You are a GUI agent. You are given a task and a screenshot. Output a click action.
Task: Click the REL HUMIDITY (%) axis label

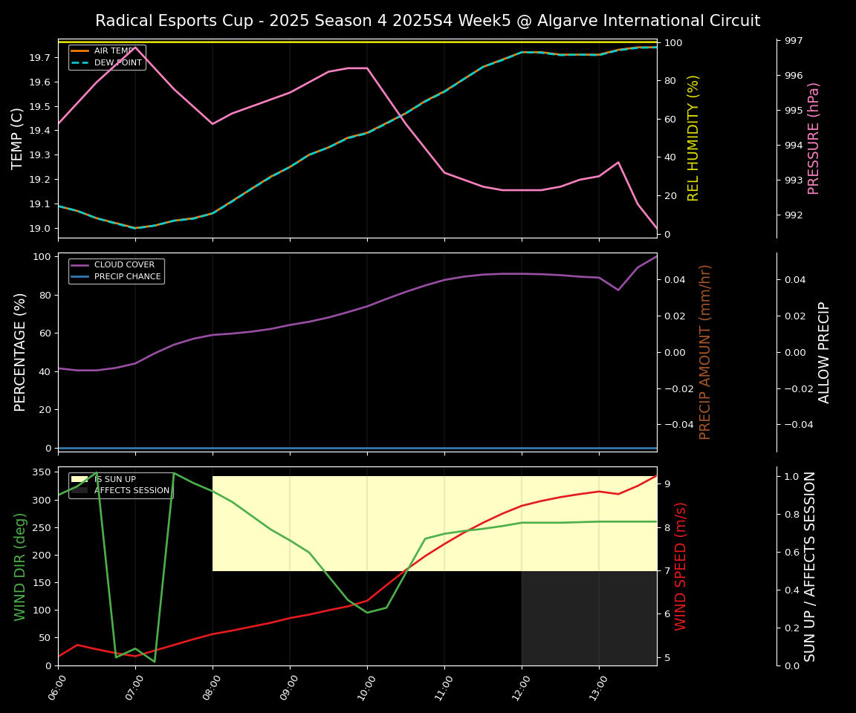pyautogui.click(x=693, y=138)
